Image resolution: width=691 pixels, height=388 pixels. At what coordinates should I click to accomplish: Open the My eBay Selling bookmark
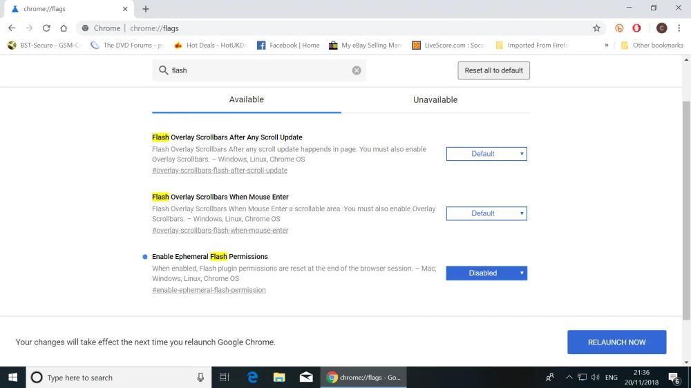[x=366, y=45]
